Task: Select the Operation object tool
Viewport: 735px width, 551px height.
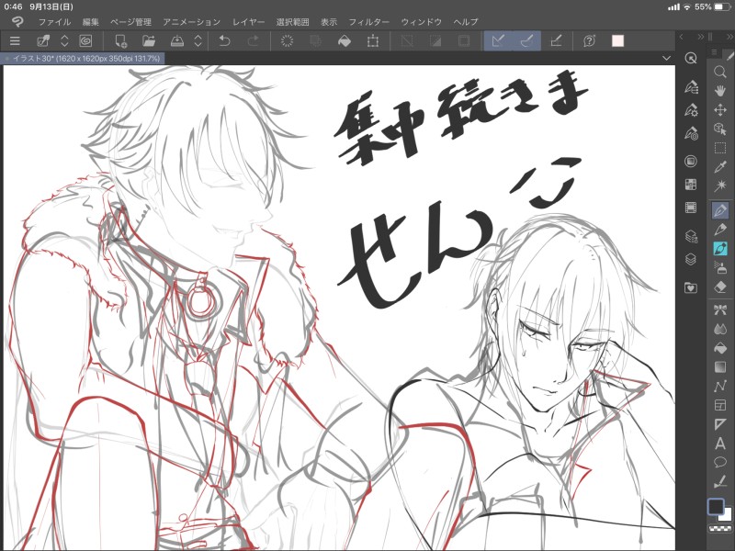Action: click(x=720, y=129)
